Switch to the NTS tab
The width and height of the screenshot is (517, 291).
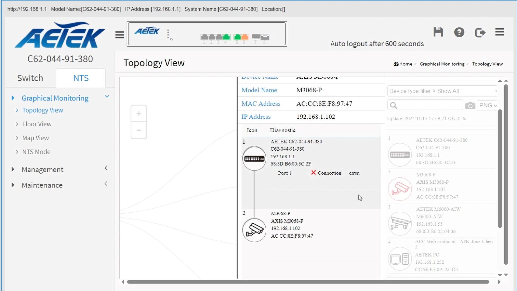[81, 78]
